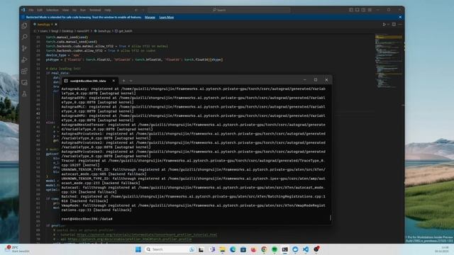The width and height of the screenshot is (454, 255).
Task: Open the Terminal app on taskbar
Action: (x=285, y=249)
